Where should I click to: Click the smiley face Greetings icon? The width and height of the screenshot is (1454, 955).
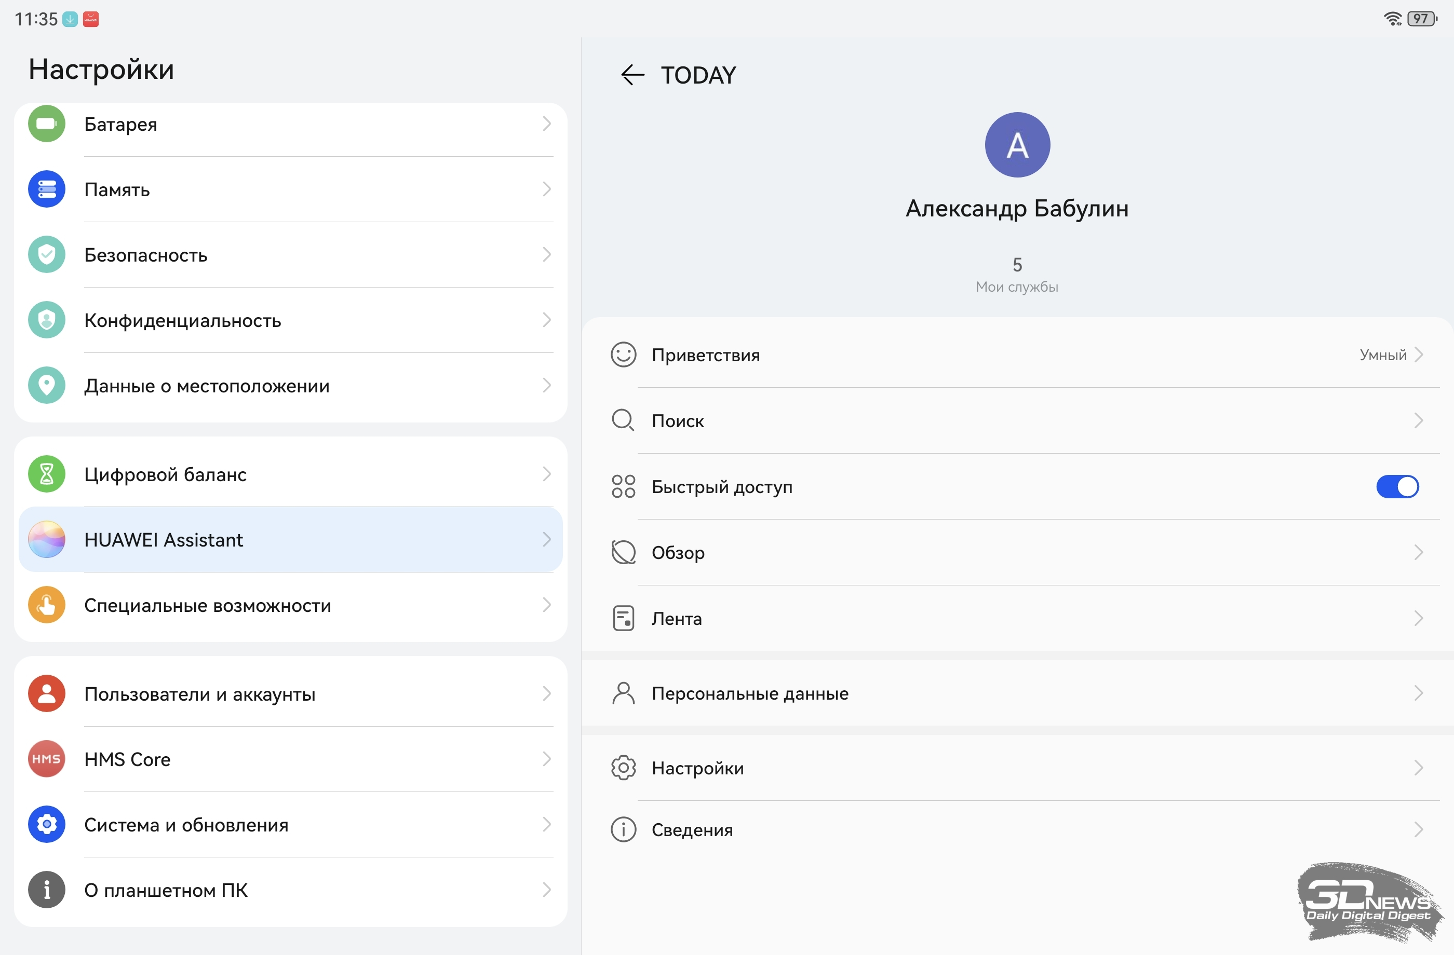pyautogui.click(x=623, y=355)
